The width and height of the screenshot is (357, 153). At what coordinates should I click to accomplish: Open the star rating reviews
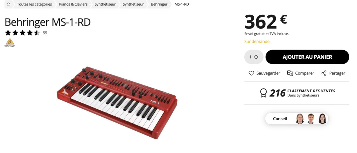(22, 33)
